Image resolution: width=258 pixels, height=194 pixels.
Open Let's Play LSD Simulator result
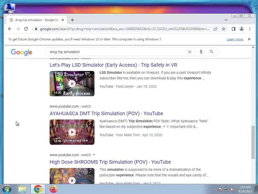point(113,65)
